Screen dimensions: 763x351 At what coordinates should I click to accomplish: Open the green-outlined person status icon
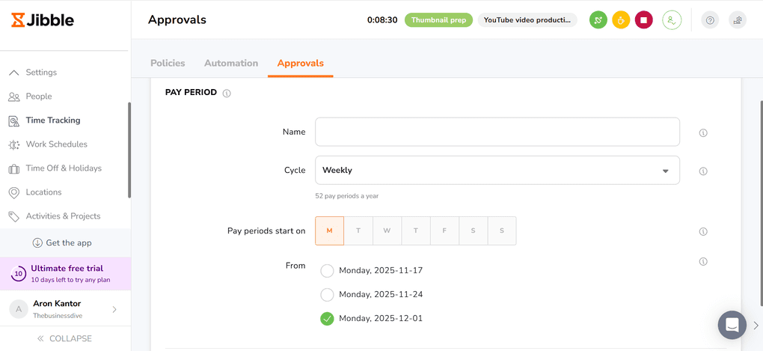click(672, 20)
